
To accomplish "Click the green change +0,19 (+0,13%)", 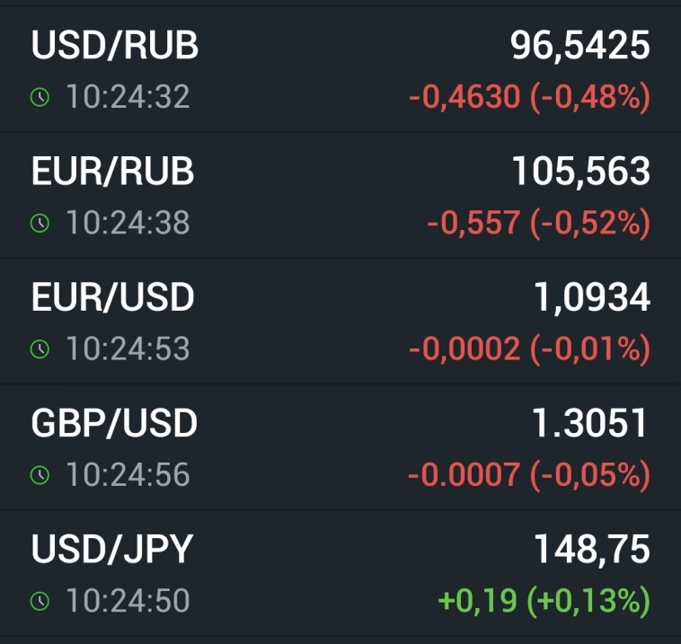I will point(544,601).
